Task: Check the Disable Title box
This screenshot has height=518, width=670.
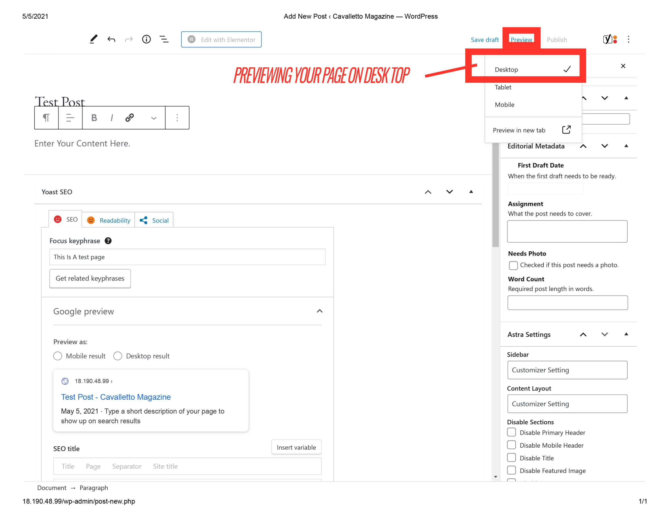Action: pos(511,458)
